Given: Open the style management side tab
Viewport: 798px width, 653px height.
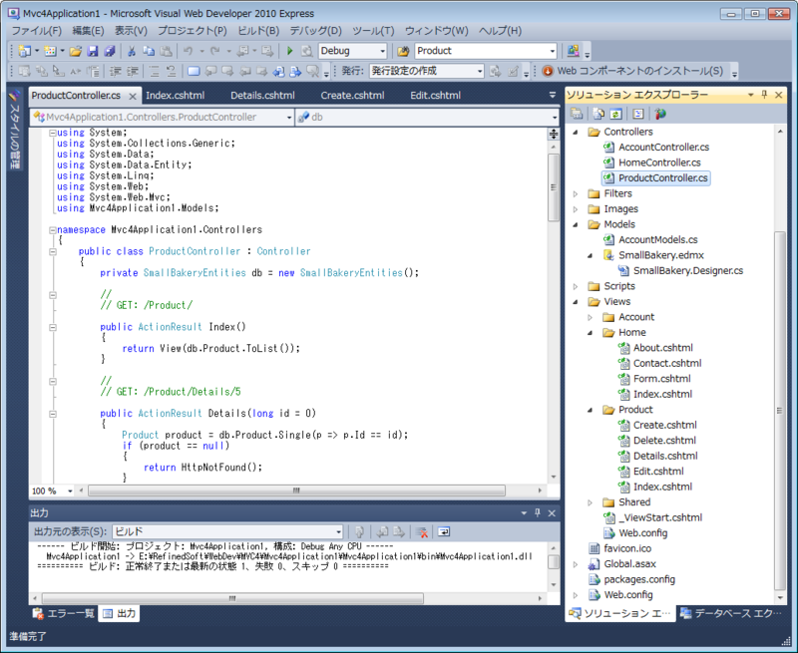Looking at the screenshot, I should [x=14, y=131].
